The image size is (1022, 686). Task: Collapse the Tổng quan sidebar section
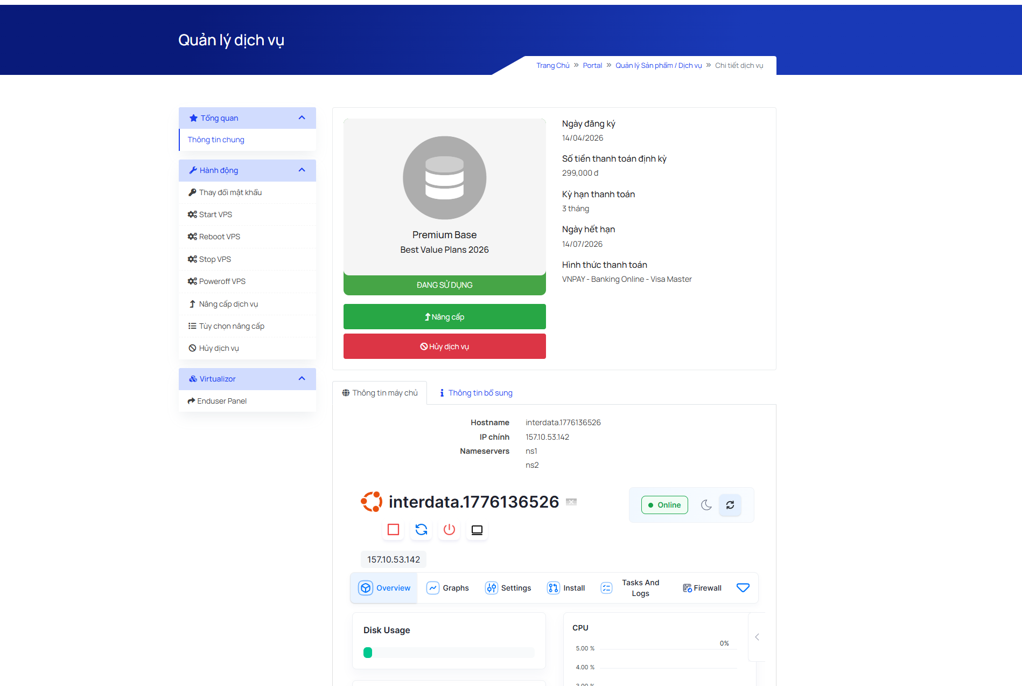tap(302, 118)
